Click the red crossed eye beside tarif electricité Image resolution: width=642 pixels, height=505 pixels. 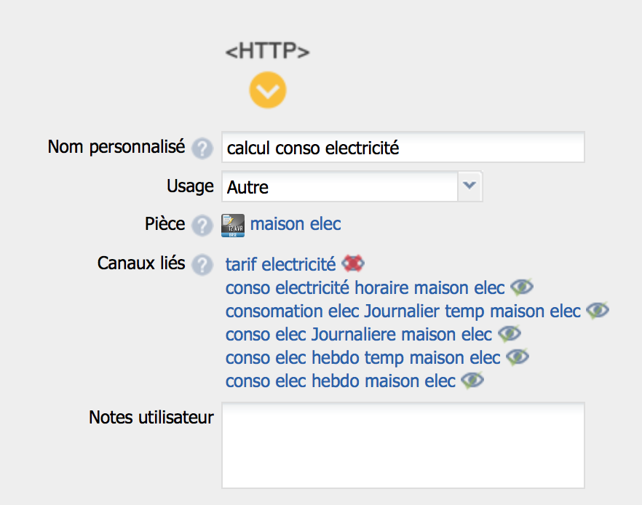coord(353,263)
